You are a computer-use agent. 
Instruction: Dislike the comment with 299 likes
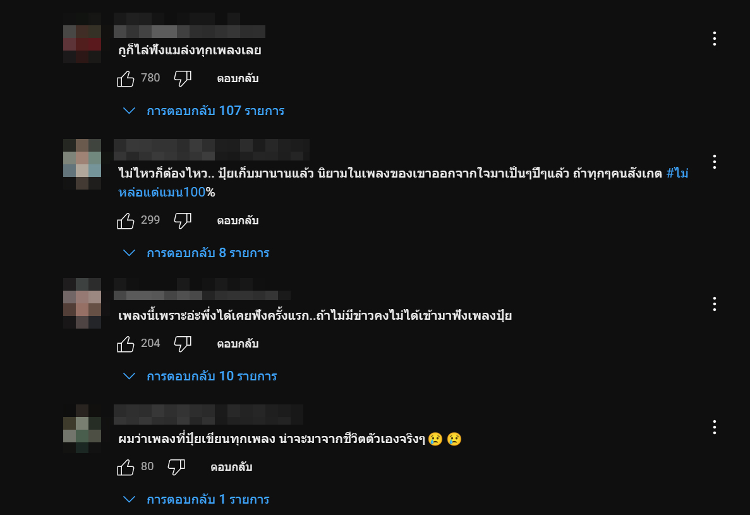[x=183, y=221]
